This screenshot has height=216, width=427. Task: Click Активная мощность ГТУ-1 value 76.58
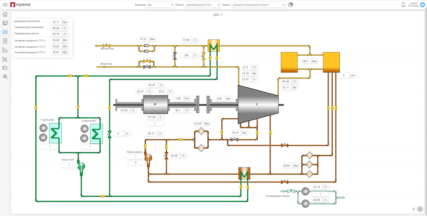(56, 40)
